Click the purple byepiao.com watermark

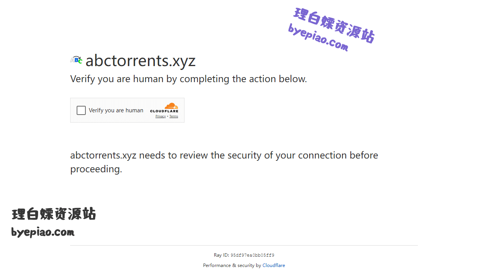tap(318, 37)
